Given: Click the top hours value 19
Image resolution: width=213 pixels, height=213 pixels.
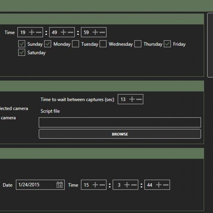Looking at the screenshot, I should (23, 32).
